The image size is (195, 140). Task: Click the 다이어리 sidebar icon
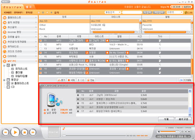click(x=5, y=56)
